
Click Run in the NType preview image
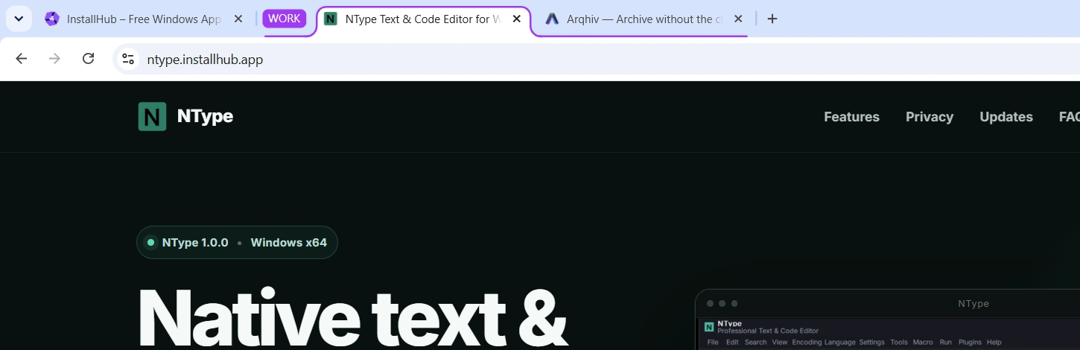click(x=945, y=343)
